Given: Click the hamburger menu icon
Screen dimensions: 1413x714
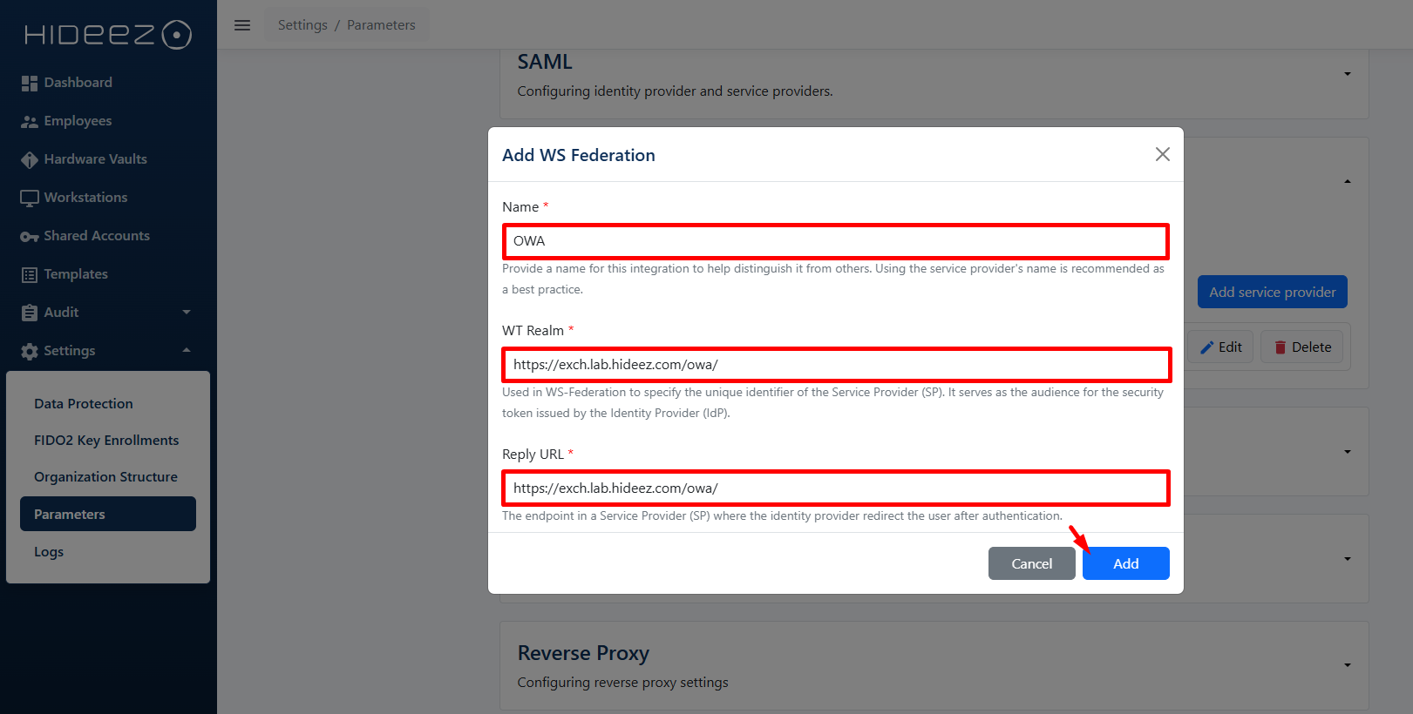Looking at the screenshot, I should point(242,25).
